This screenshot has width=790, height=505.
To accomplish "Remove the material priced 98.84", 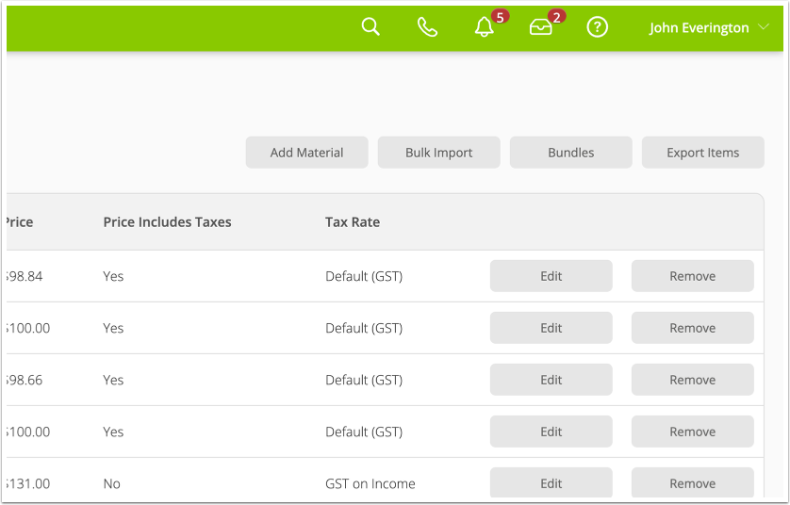I will tap(693, 276).
